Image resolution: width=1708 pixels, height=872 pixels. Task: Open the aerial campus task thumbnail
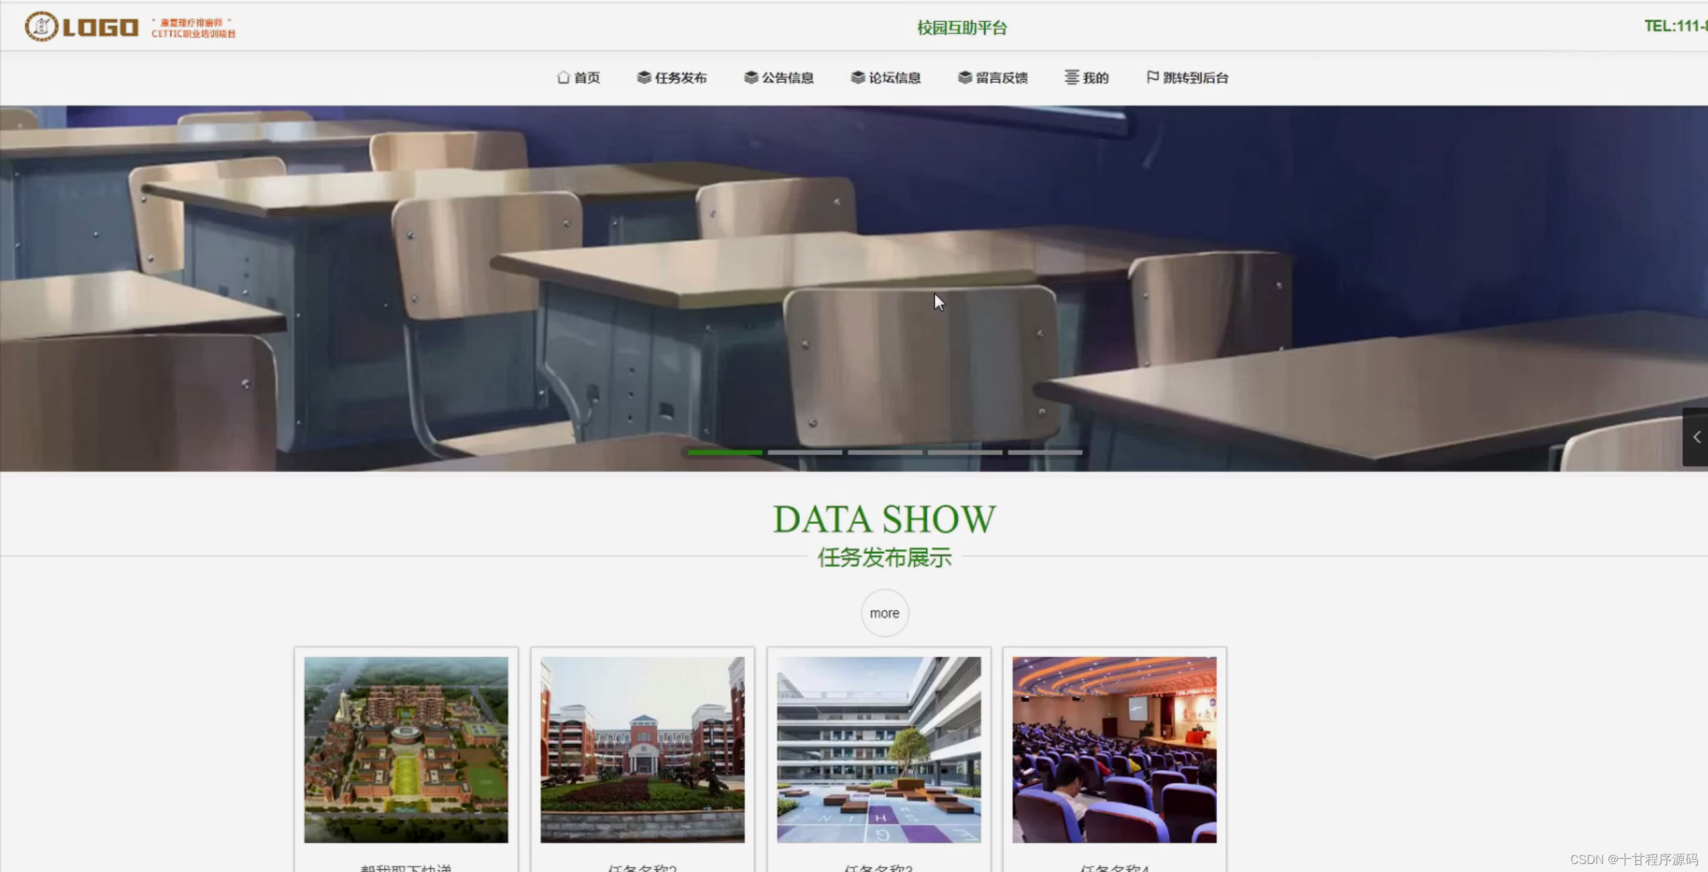pos(406,749)
